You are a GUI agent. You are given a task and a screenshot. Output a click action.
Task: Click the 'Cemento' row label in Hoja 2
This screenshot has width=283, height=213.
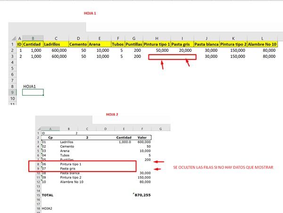coord(67,147)
